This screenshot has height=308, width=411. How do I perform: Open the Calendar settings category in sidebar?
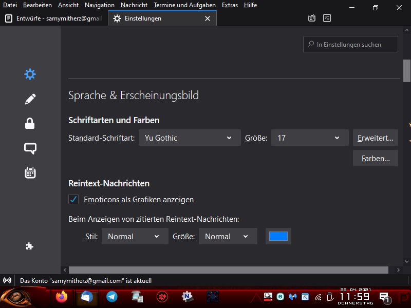tap(30, 173)
